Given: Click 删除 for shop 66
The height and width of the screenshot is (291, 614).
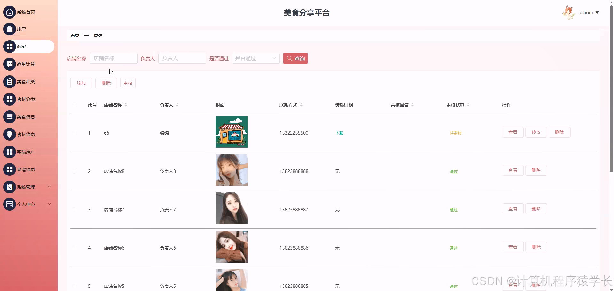Looking at the screenshot, I should coord(560,132).
